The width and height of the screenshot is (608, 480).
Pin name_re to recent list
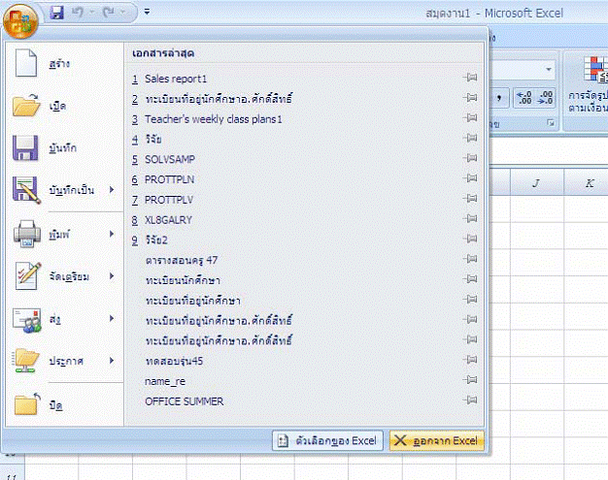[470, 380]
